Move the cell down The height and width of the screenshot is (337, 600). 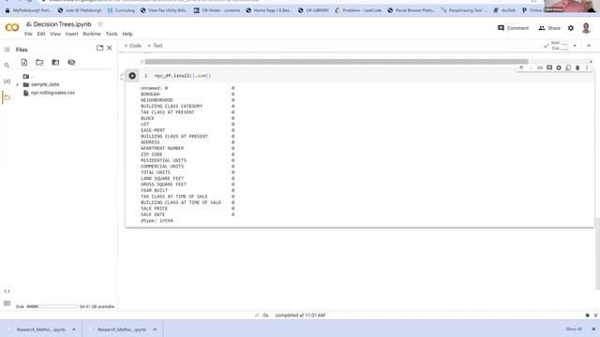coord(531,67)
